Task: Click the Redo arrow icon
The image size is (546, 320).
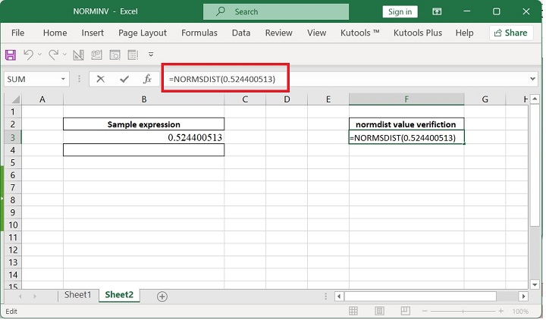Action: click(x=54, y=55)
